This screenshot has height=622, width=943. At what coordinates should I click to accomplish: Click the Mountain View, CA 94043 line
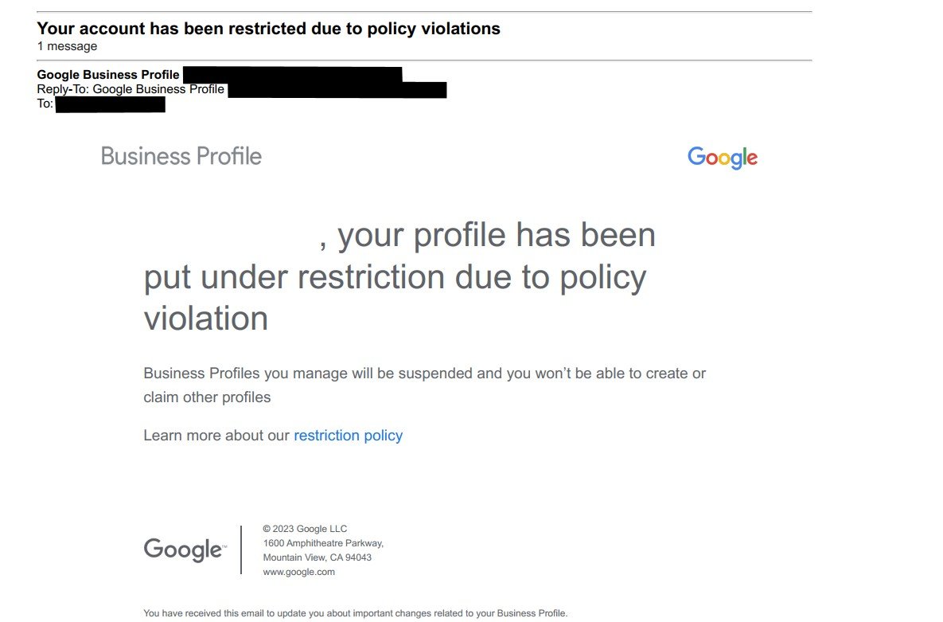pos(317,557)
